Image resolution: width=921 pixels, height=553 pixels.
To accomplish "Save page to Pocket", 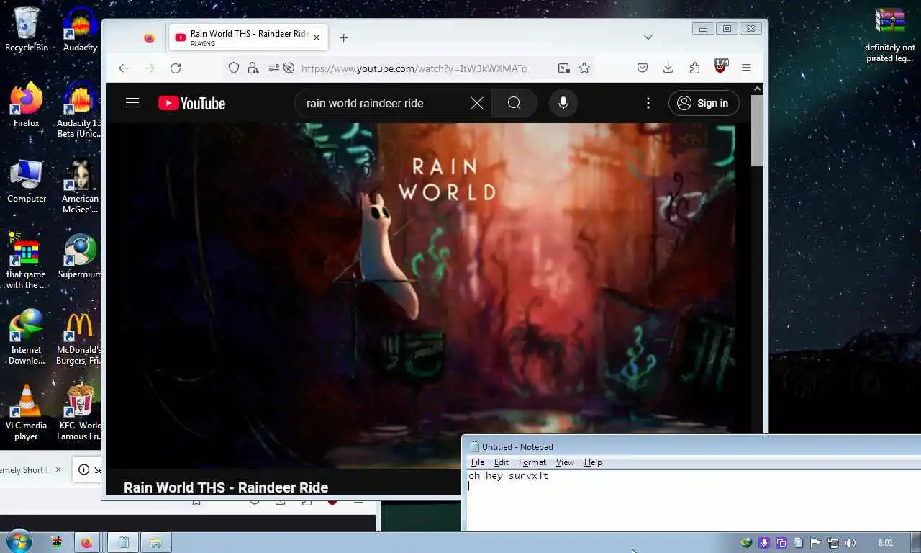I will click(x=643, y=68).
